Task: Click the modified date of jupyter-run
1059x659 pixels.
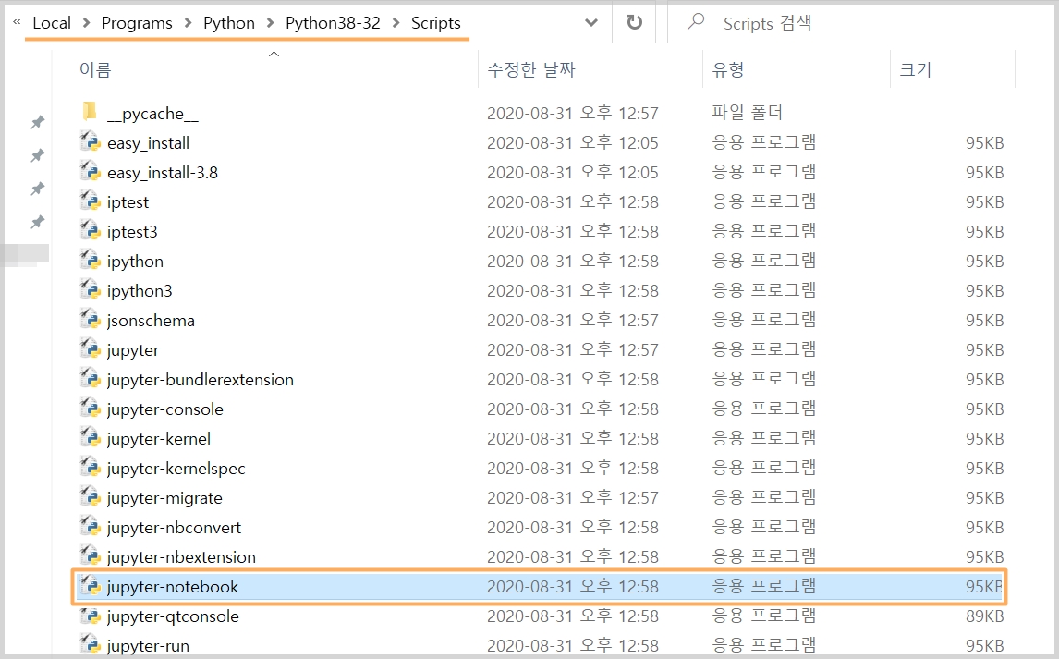Action: pyautogui.click(x=573, y=645)
